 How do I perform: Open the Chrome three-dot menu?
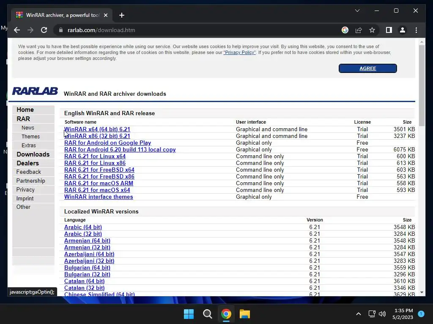click(x=416, y=30)
